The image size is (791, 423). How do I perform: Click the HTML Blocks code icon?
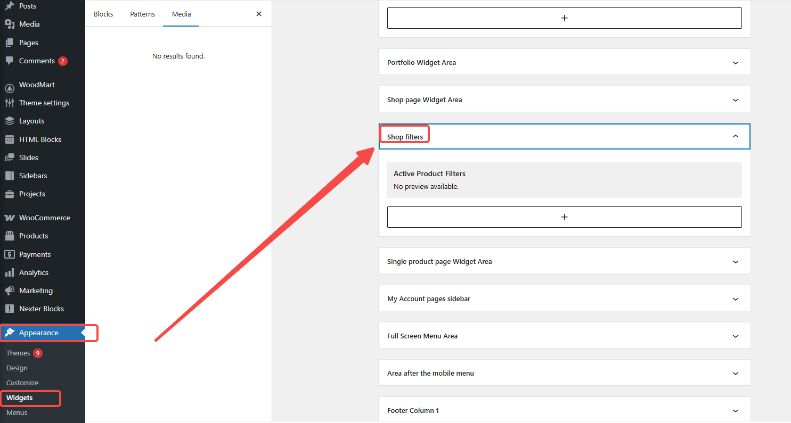(x=10, y=139)
